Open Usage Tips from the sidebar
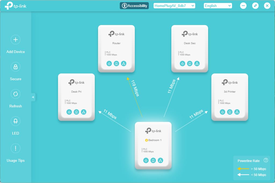This screenshot has height=183, width=275. tap(16, 148)
